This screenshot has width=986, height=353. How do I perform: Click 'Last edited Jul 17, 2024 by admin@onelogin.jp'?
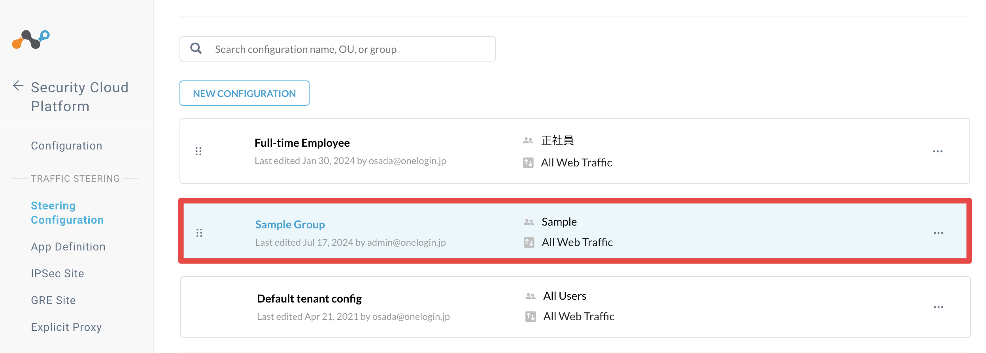(351, 243)
